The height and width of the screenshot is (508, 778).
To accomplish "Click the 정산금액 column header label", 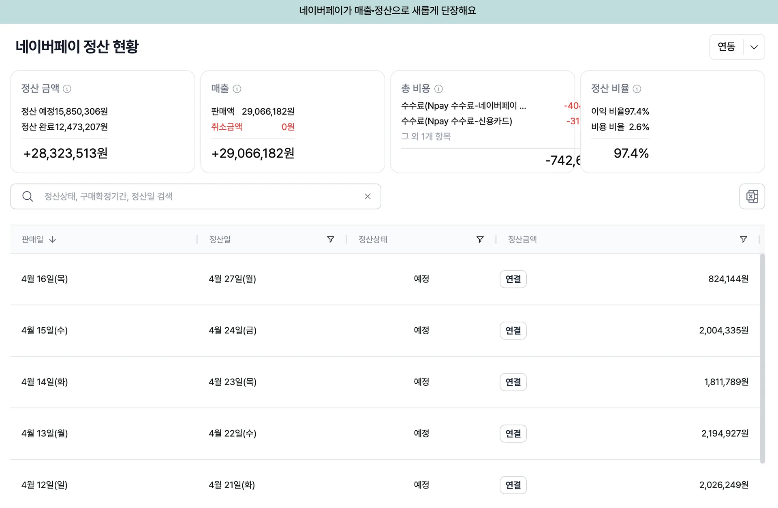I will 522,239.
